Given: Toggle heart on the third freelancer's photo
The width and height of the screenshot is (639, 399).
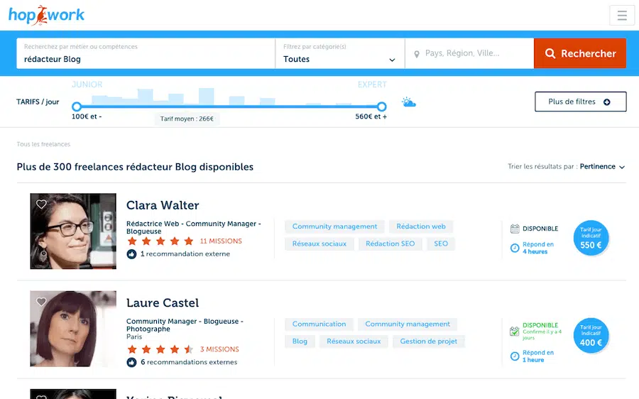Looking at the screenshot, I should point(41,396).
